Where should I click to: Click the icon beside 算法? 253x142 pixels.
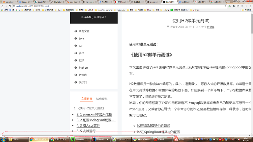[x=75, y=53]
